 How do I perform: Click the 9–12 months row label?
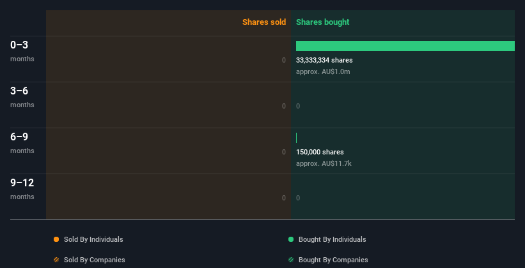pos(22,189)
